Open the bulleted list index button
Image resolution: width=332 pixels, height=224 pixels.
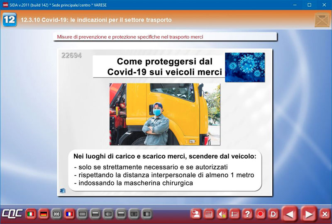(x=234, y=214)
